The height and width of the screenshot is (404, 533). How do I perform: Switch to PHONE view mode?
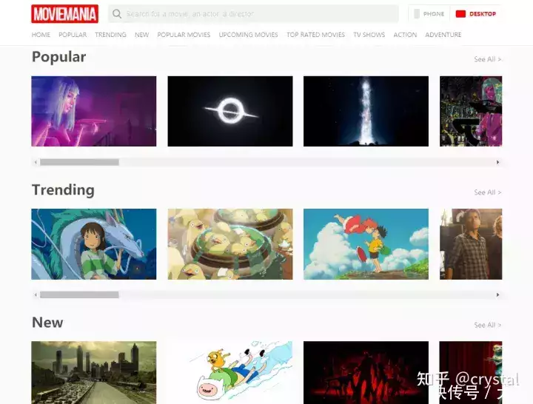click(x=429, y=14)
